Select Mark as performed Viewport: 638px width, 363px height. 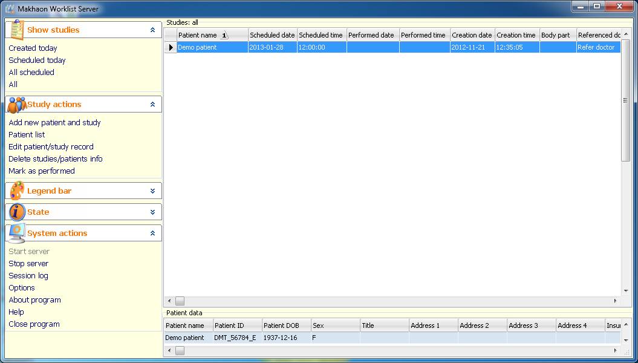tap(42, 171)
